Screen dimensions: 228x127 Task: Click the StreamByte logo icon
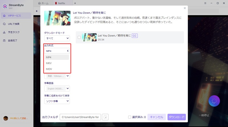point(5,6)
